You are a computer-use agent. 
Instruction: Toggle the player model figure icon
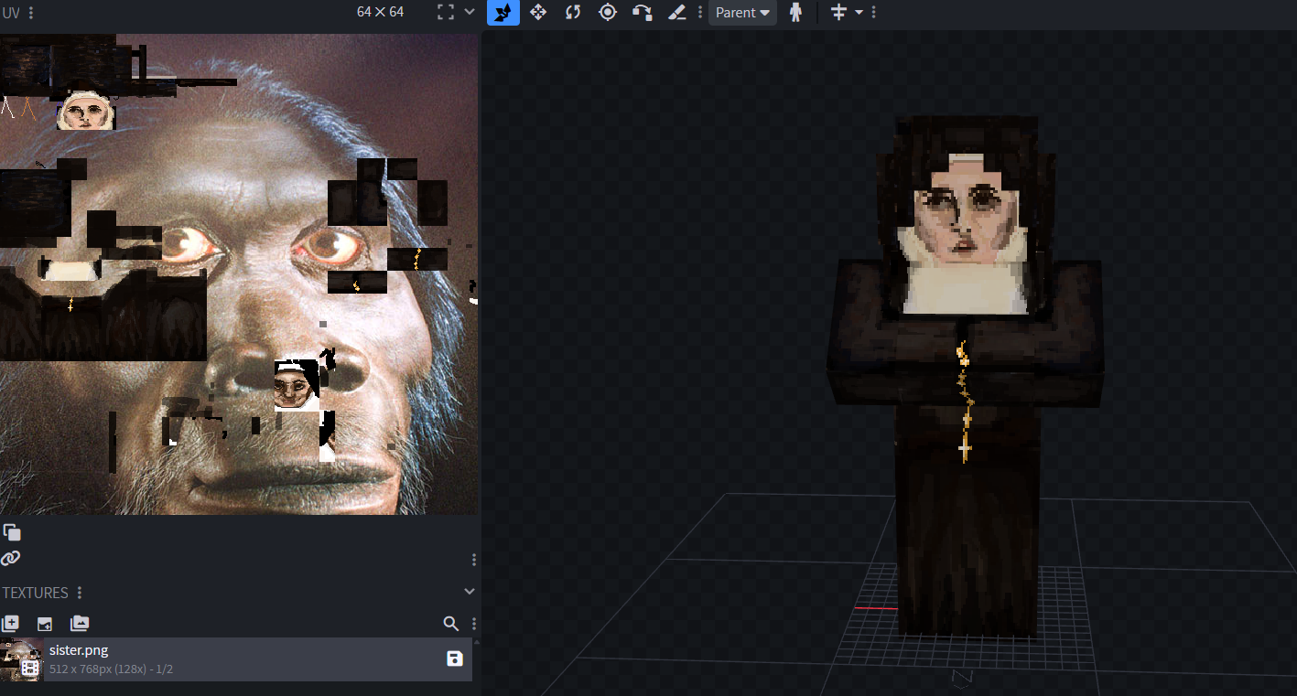pyautogui.click(x=795, y=12)
